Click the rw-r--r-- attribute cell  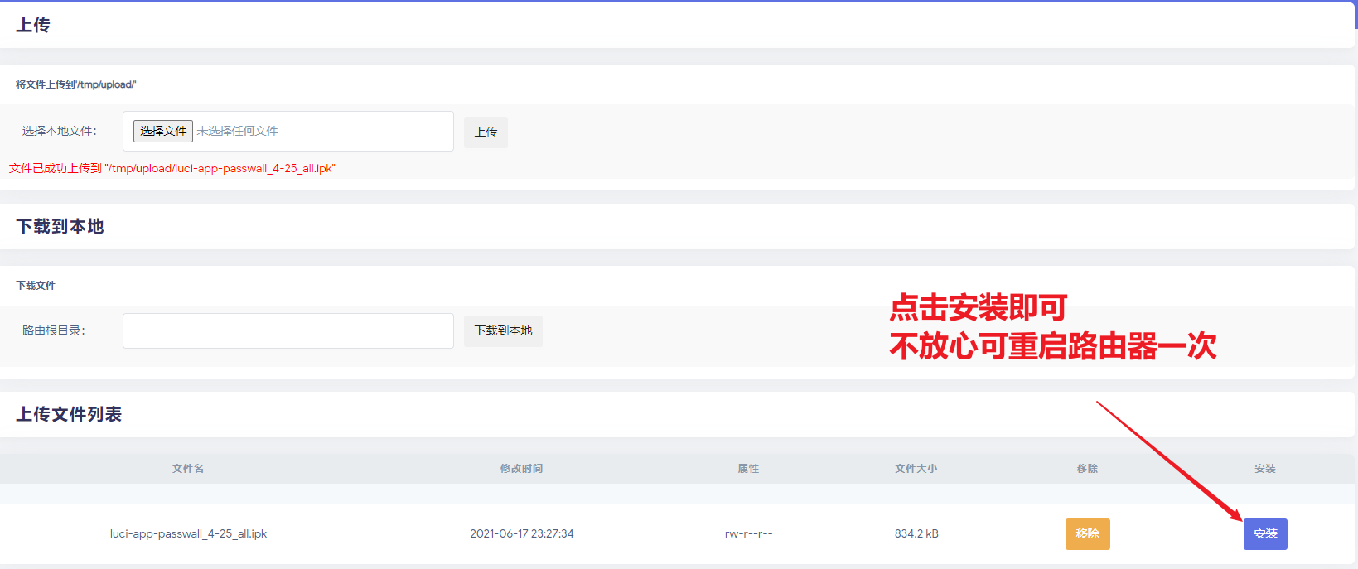coord(748,533)
